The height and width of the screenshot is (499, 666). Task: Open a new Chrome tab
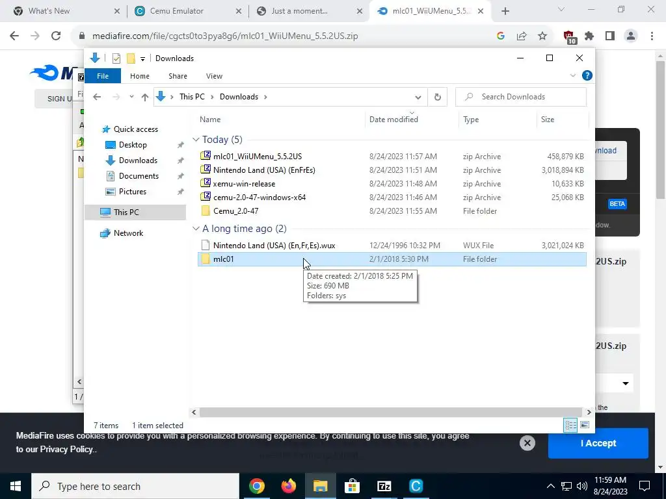point(505,11)
